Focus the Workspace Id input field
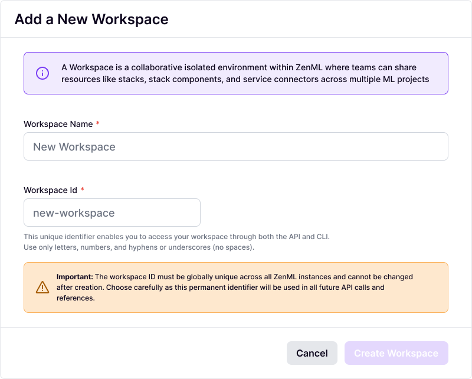Screen dimensions: 472x379 tap(112, 213)
